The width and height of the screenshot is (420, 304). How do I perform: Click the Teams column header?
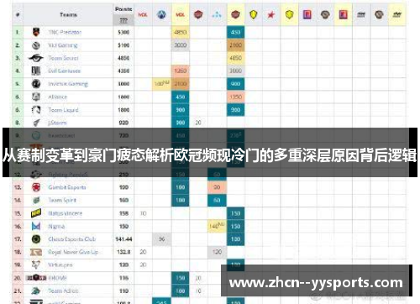68,14
